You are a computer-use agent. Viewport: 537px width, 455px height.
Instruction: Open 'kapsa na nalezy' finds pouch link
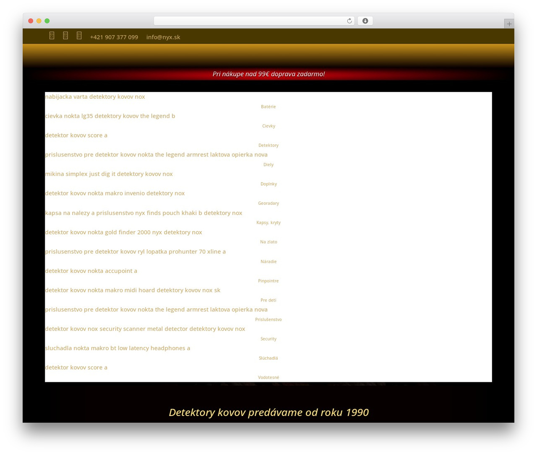pos(143,213)
